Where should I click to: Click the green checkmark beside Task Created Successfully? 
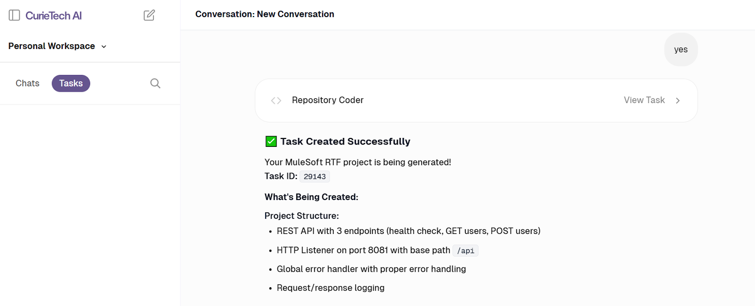(270, 141)
